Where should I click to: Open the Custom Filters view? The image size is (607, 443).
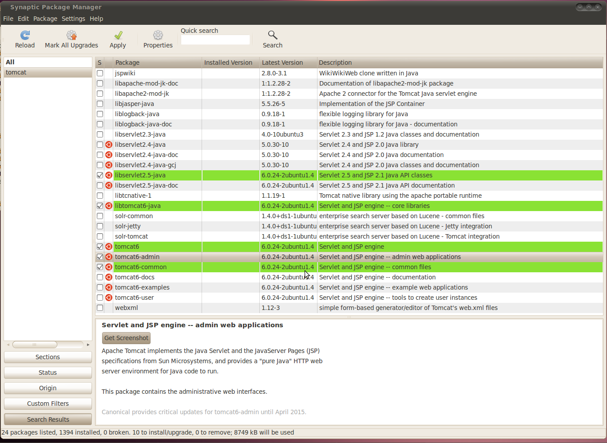pyautogui.click(x=48, y=404)
